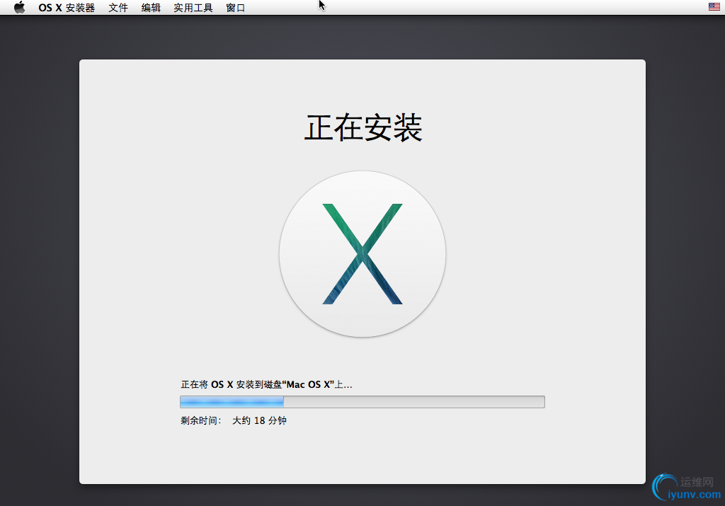Open the 文件 menu

pos(118,8)
